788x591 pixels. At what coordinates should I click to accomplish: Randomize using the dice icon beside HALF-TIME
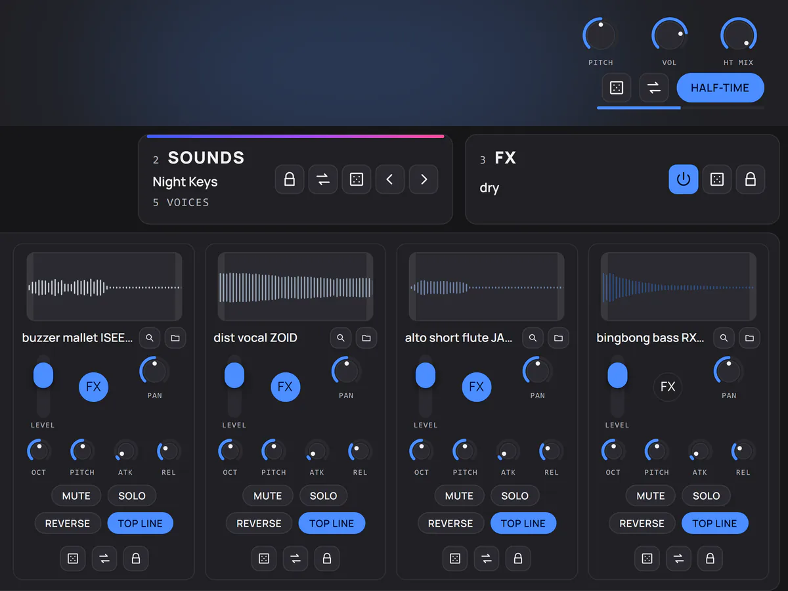(617, 87)
